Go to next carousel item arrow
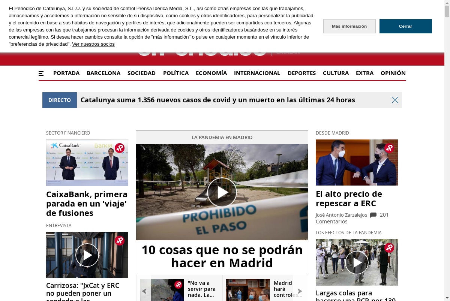Viewport: 450px width, 301px height. pos(300,291)
